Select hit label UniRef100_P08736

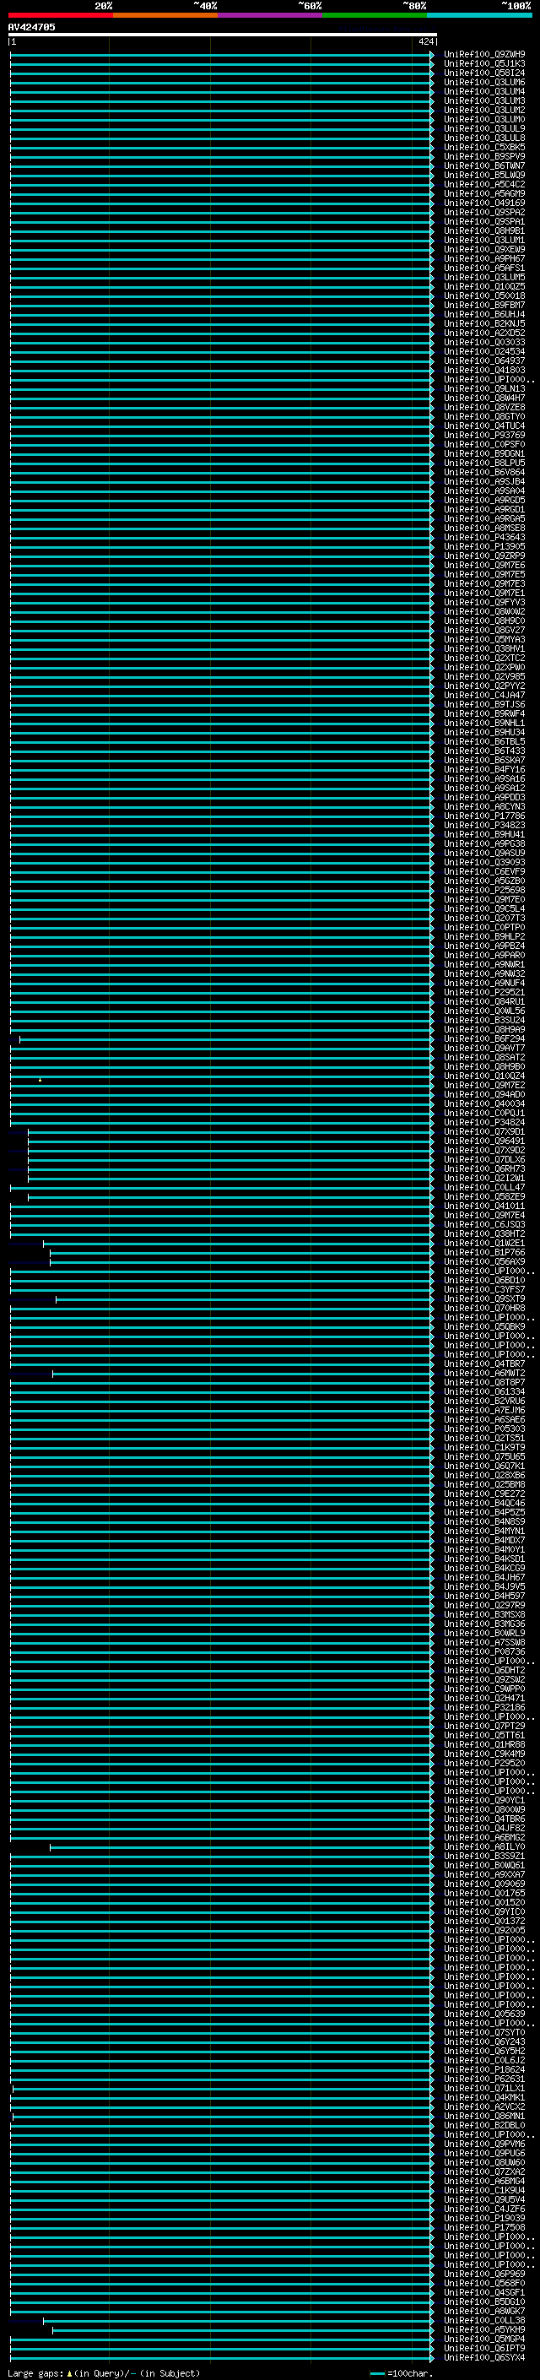coord(483,1651)
